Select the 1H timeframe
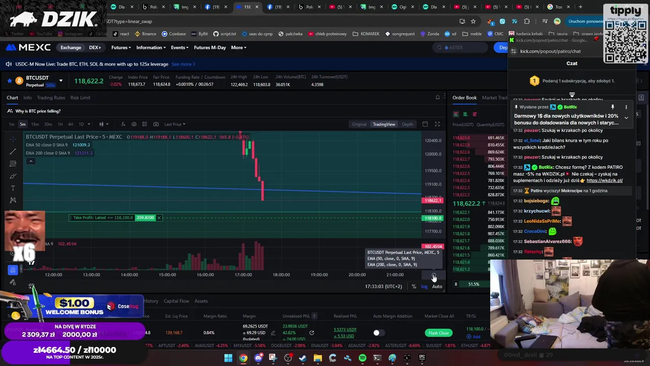The height and width of the screenshot is (366, 650). pos(60,124)
